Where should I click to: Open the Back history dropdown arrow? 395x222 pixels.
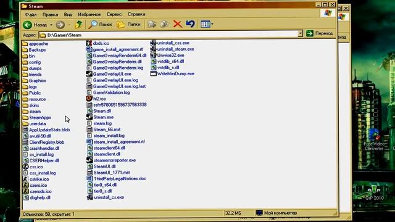pos(51,25)
